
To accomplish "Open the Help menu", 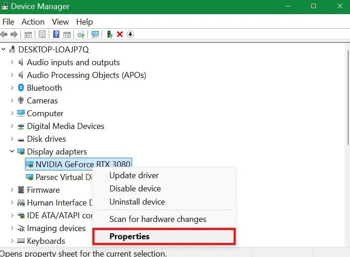I will pyautogui.click(x=84, y=21).
